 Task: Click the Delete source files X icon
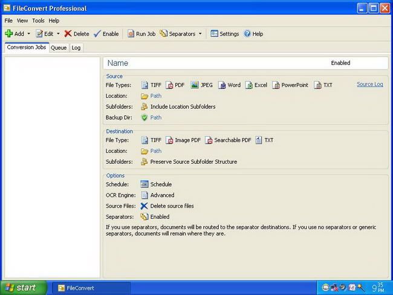point(144,206)
